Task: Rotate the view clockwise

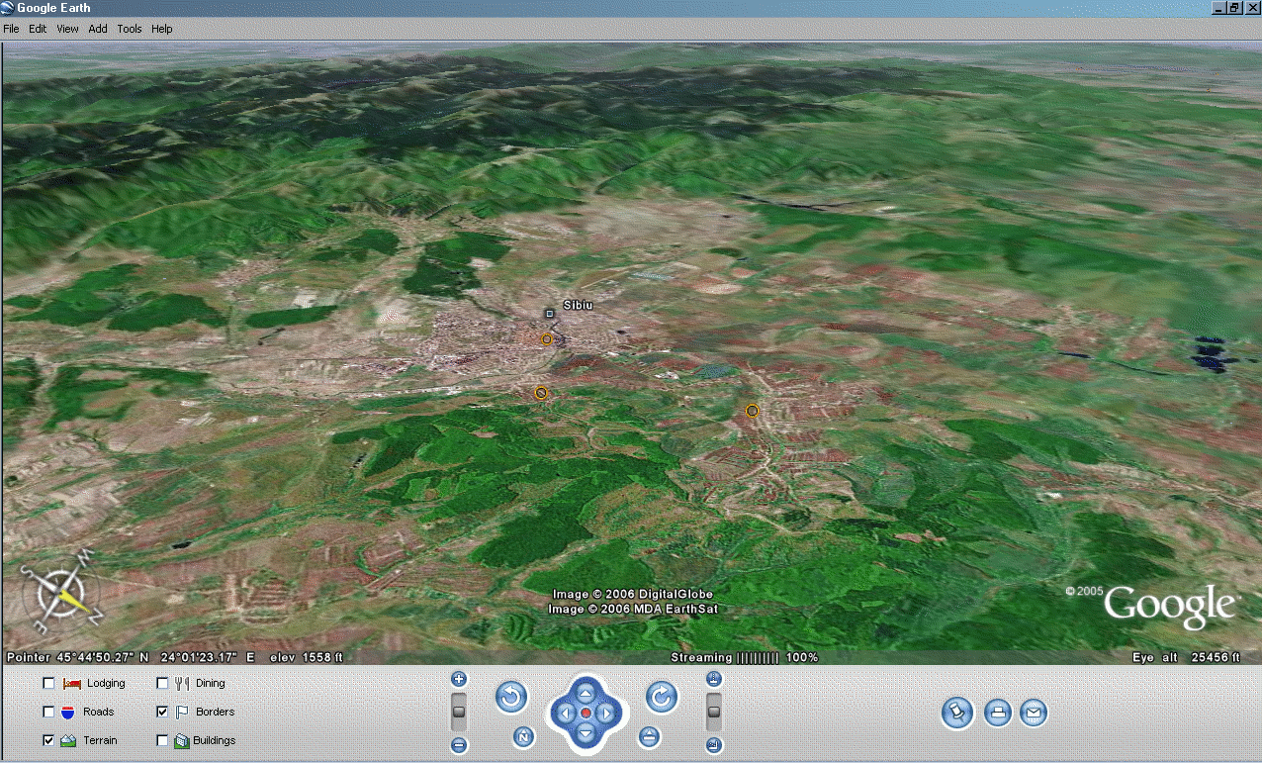Action: click(x=662, y=697)
